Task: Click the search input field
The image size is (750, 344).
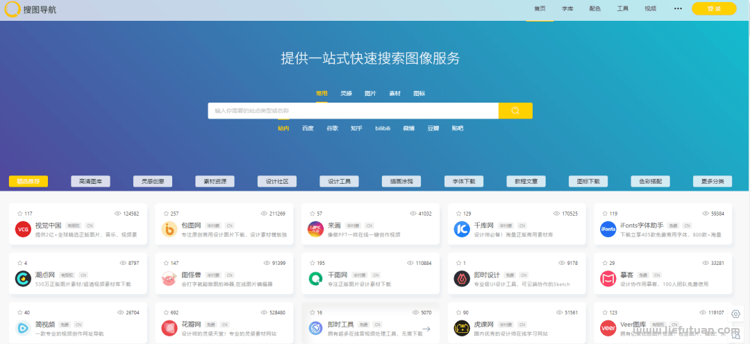Action: point(353,111)
